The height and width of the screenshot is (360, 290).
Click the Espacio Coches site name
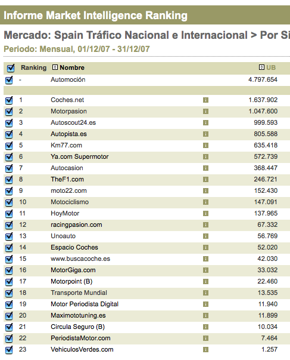[x=74, y=247]
